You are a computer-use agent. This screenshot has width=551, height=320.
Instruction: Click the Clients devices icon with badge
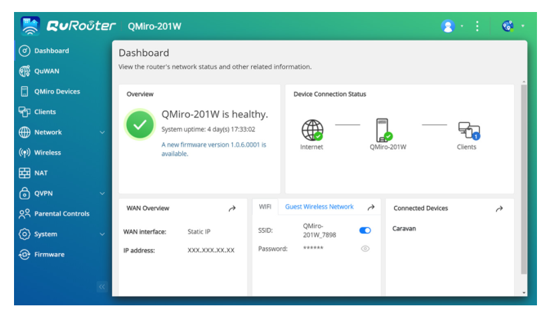tap(469, 131)
